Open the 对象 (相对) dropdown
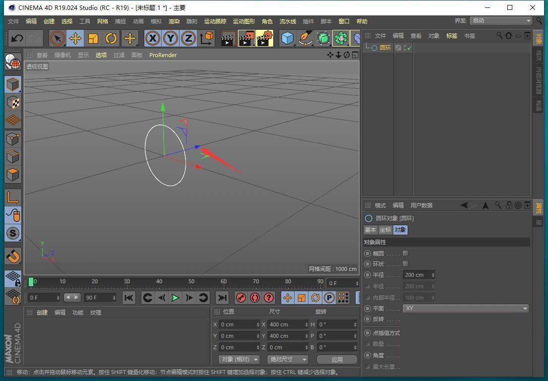Screen dimensions: 548x381 click(x=240, y=359)
